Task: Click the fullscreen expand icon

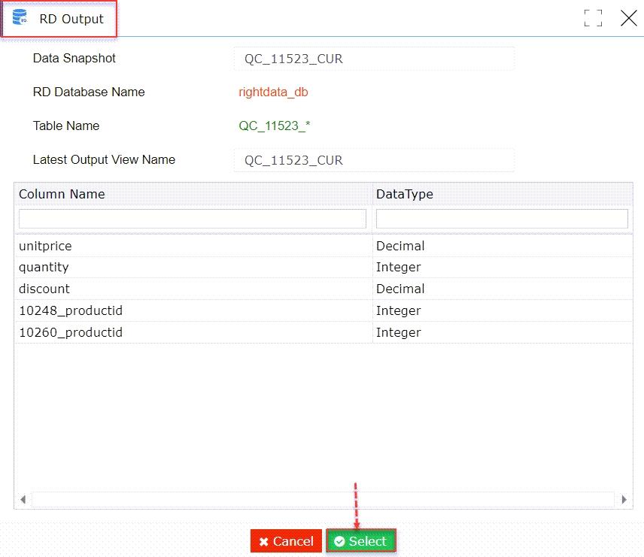Action: click(x=593, y=18)
